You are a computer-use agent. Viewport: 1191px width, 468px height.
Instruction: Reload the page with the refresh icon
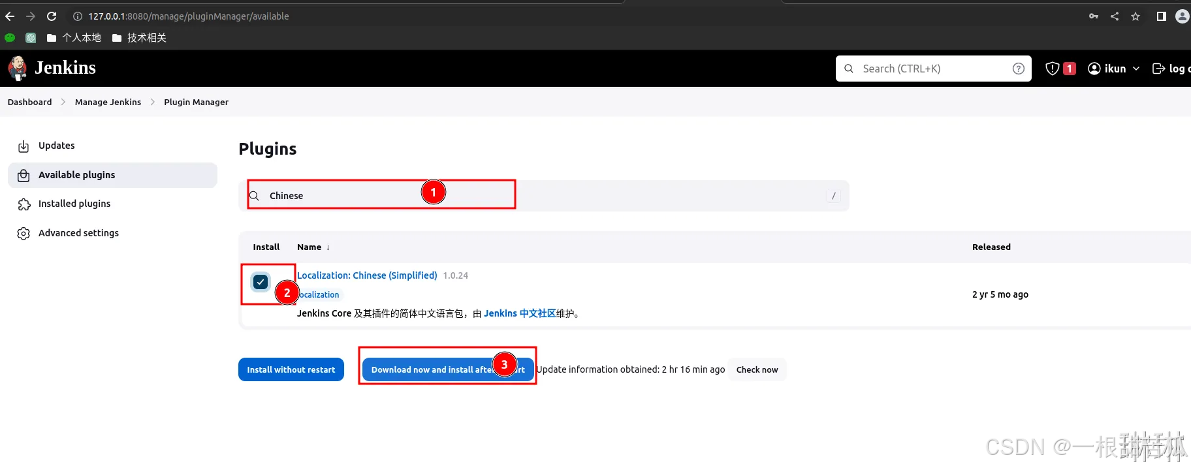pyautogui.click(x=52, y=16)
